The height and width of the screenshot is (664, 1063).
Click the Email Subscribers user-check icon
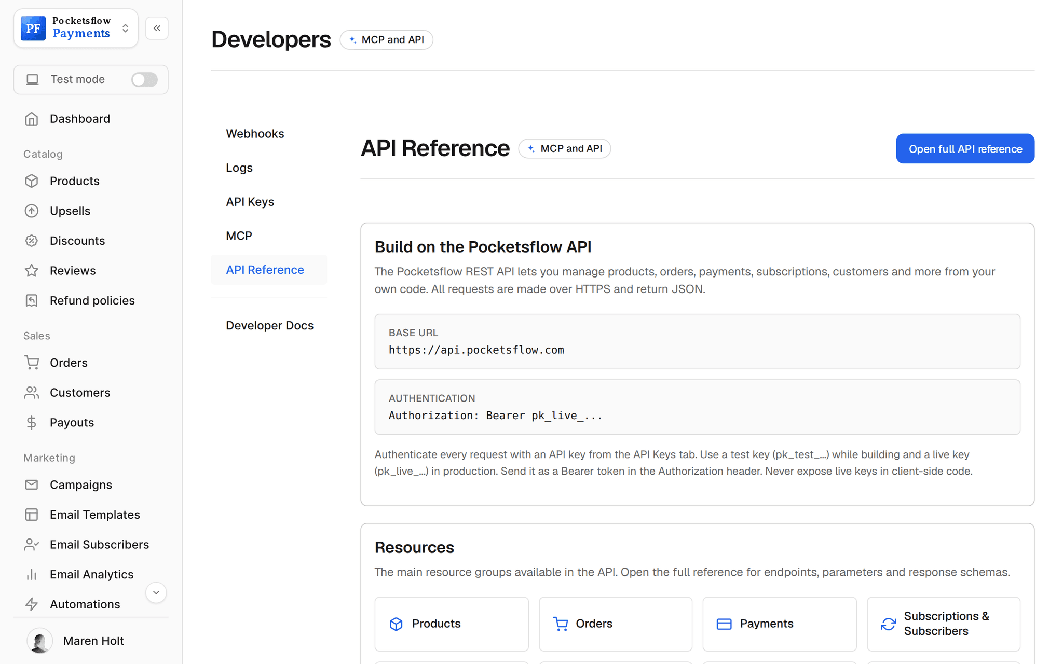[32, 544]
